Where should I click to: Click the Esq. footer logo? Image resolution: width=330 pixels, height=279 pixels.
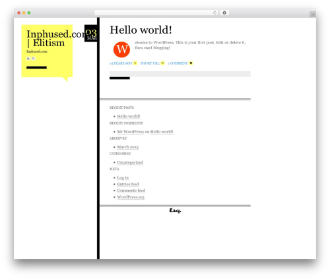pyautogui.click(x=175, y=210)
